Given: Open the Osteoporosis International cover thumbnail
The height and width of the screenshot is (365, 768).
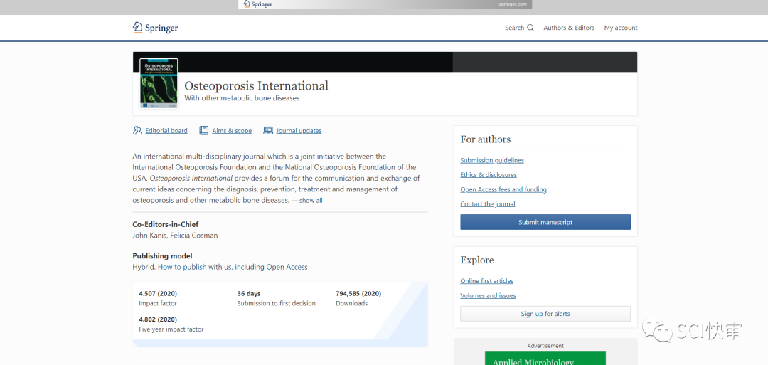Looking at the screenshot, I should click(x=159, y=83).
